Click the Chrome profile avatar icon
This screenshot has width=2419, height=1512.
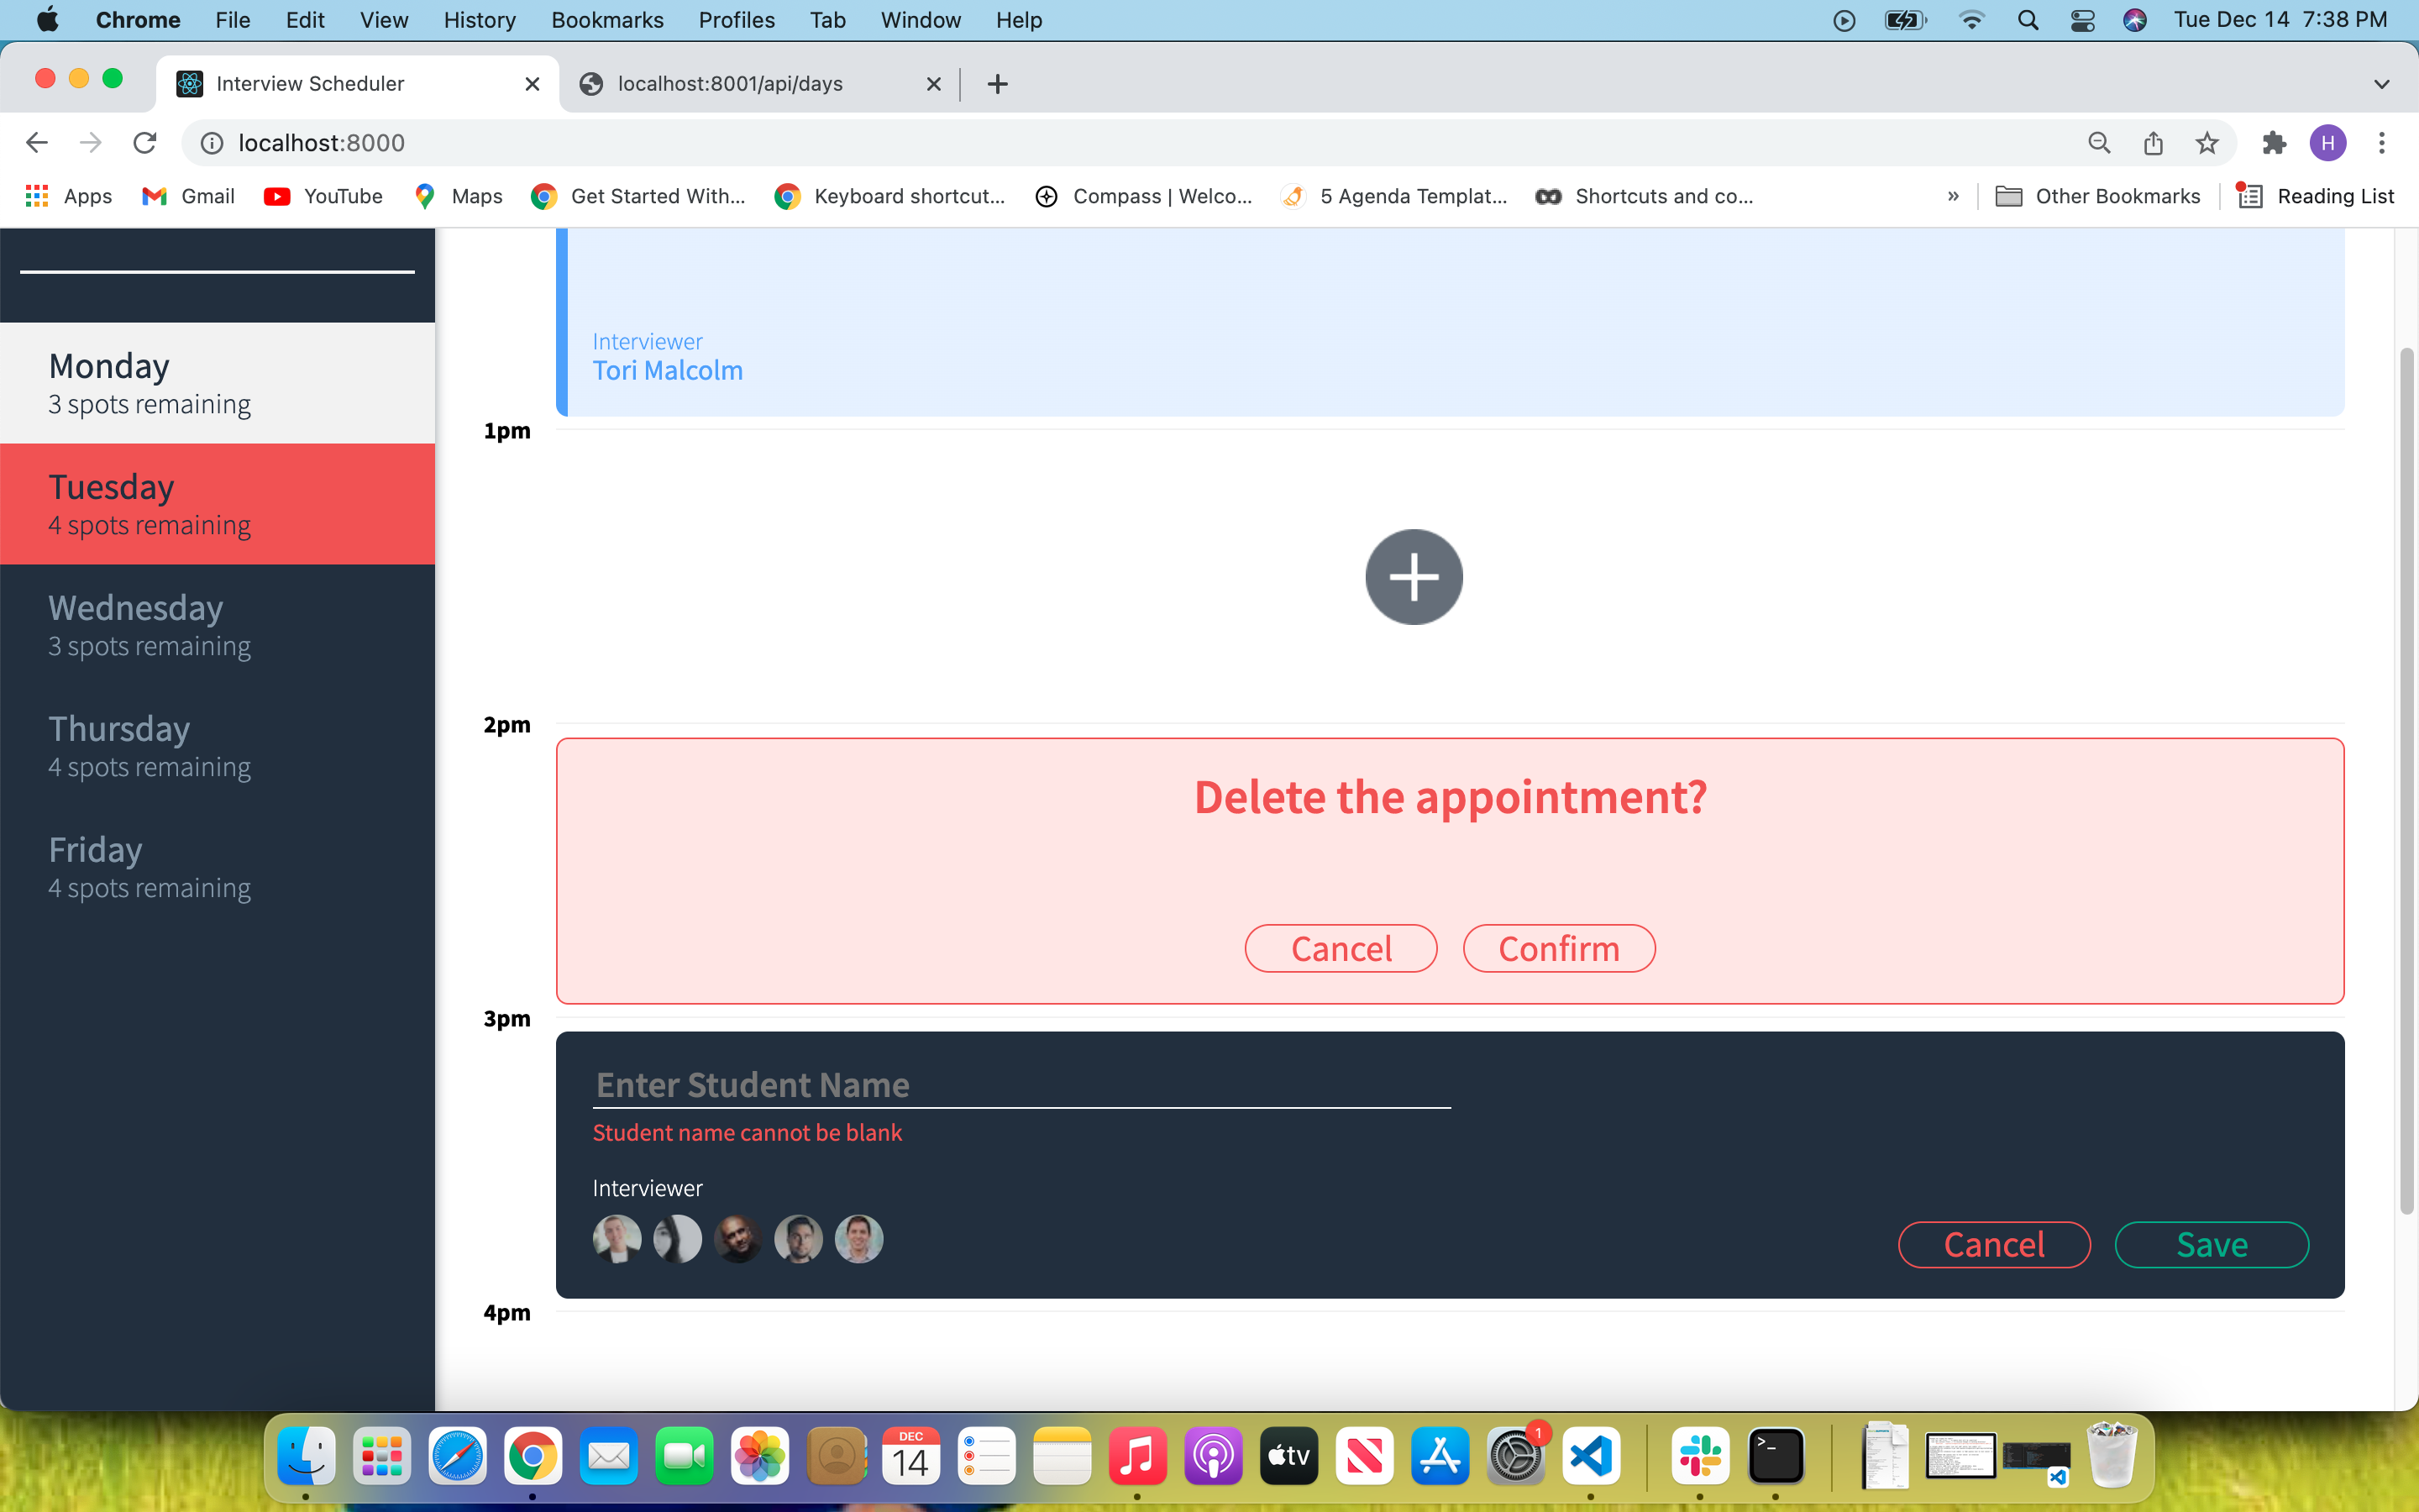[2327, 142]
